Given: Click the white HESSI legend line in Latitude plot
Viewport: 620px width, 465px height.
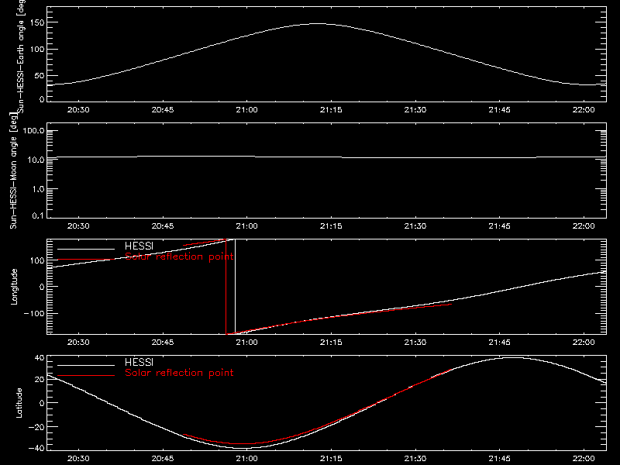Looking at the screenshot, I should click(x=86, y=365).
